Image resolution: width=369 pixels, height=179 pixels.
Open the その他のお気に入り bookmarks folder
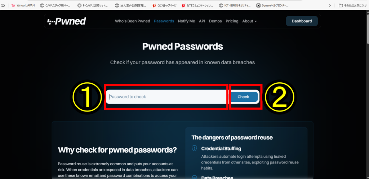[x=352, y=5]
